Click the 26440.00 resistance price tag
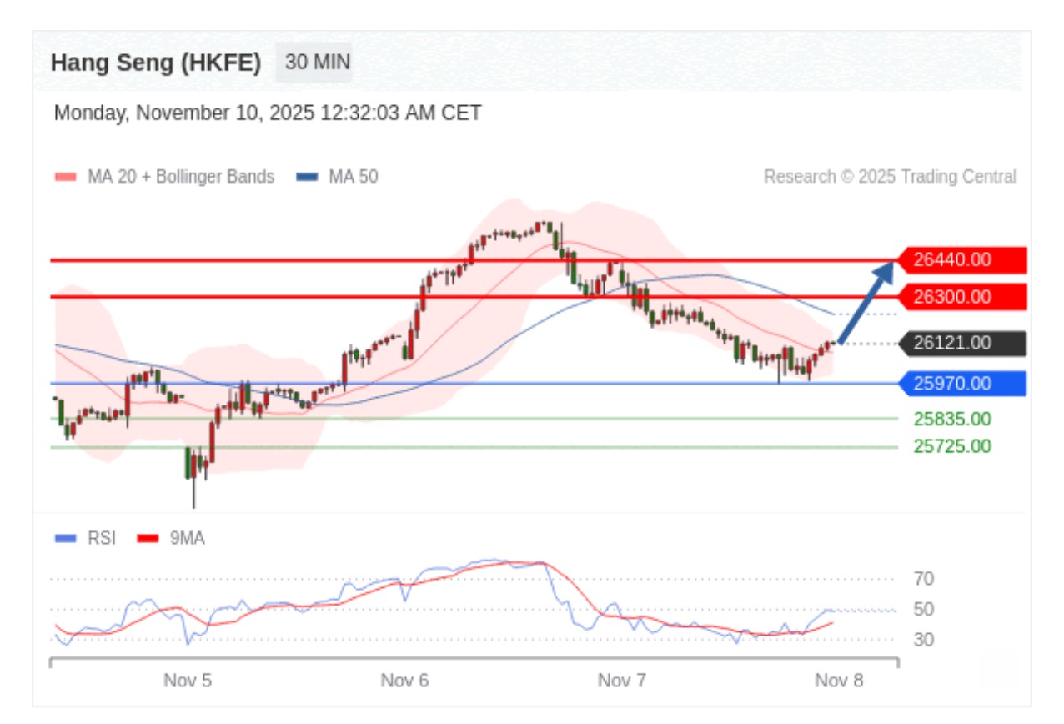Screen dimensions: 1064x724 [961, 260]
